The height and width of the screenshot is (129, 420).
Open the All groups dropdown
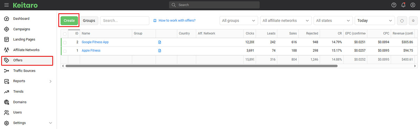[239, 21]
